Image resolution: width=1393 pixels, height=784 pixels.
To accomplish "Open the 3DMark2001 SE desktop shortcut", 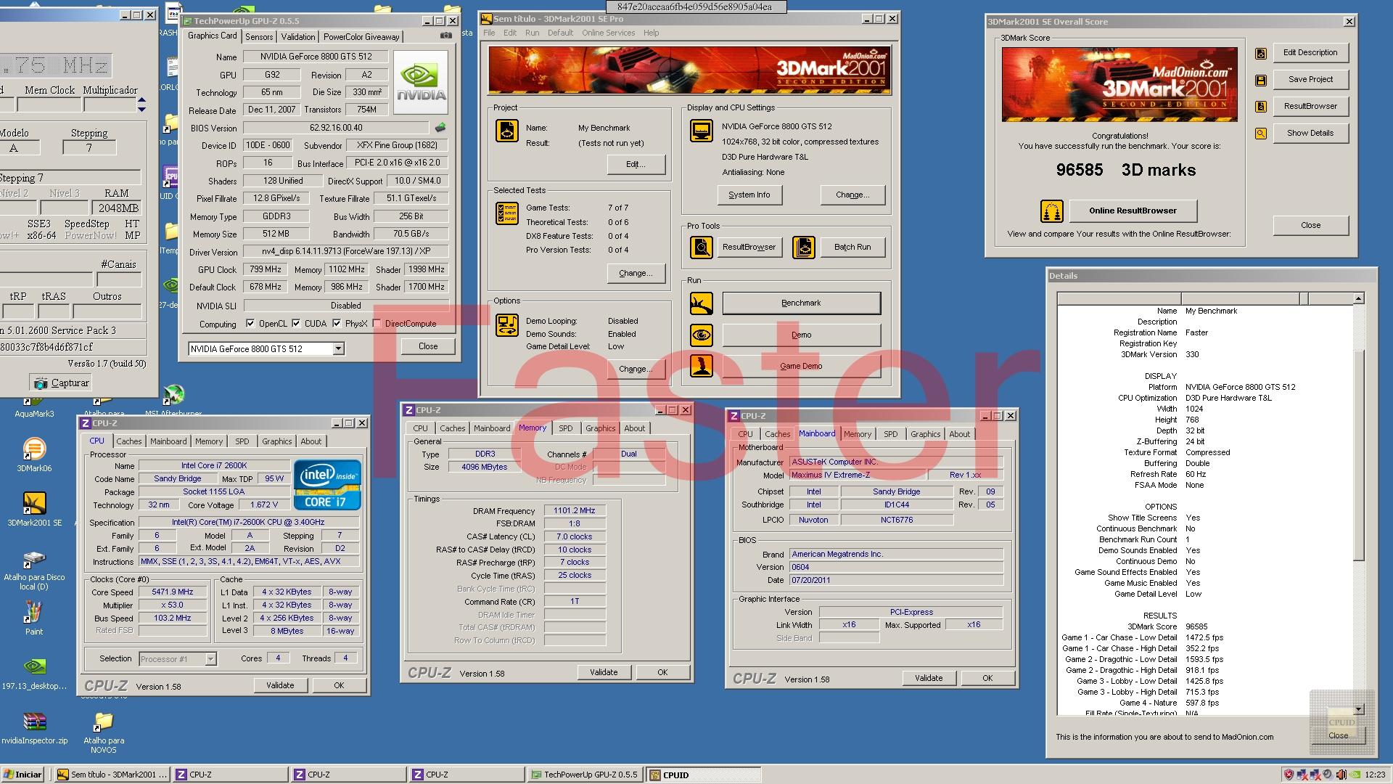I will [x=34, y=508].
